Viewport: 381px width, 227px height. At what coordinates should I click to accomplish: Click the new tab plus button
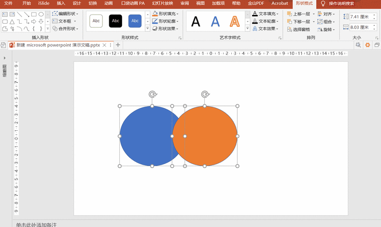[x=118, y=45]
